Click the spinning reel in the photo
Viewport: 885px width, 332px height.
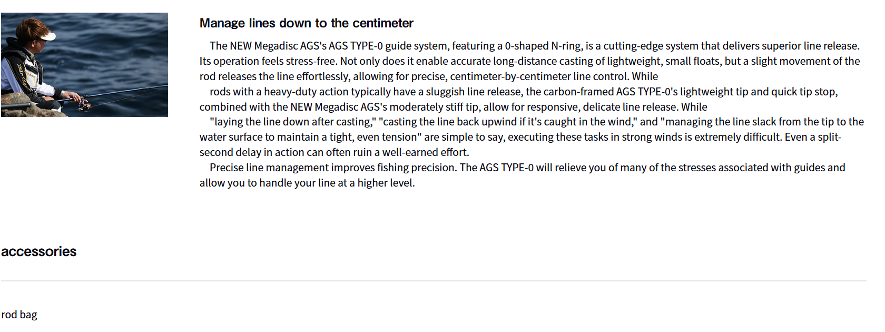click(x=84, y=104)
